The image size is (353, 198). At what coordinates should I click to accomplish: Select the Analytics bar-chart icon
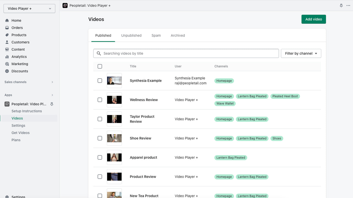[x=7, y=57]
